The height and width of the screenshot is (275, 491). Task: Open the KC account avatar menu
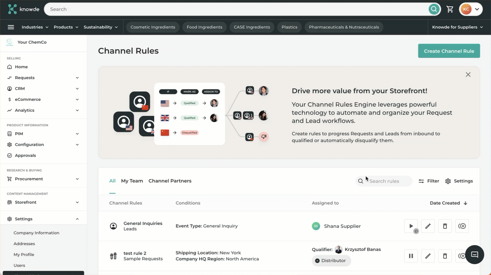471,9
